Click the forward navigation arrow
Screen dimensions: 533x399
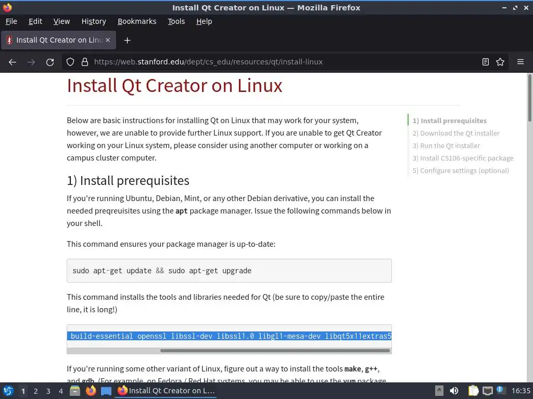(x=31, y=62)
